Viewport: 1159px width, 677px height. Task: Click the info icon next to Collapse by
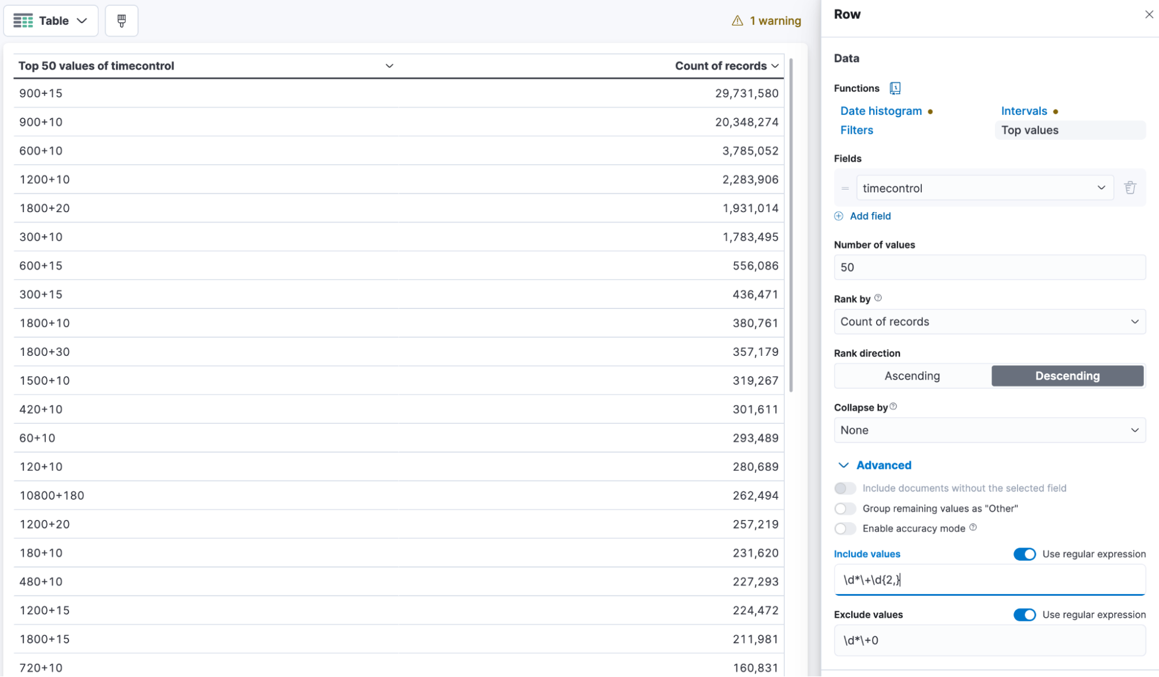[894, 406]
